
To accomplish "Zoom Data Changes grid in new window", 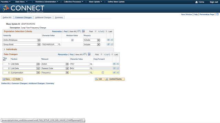I will pyautogui.click(x=85, y=54).
